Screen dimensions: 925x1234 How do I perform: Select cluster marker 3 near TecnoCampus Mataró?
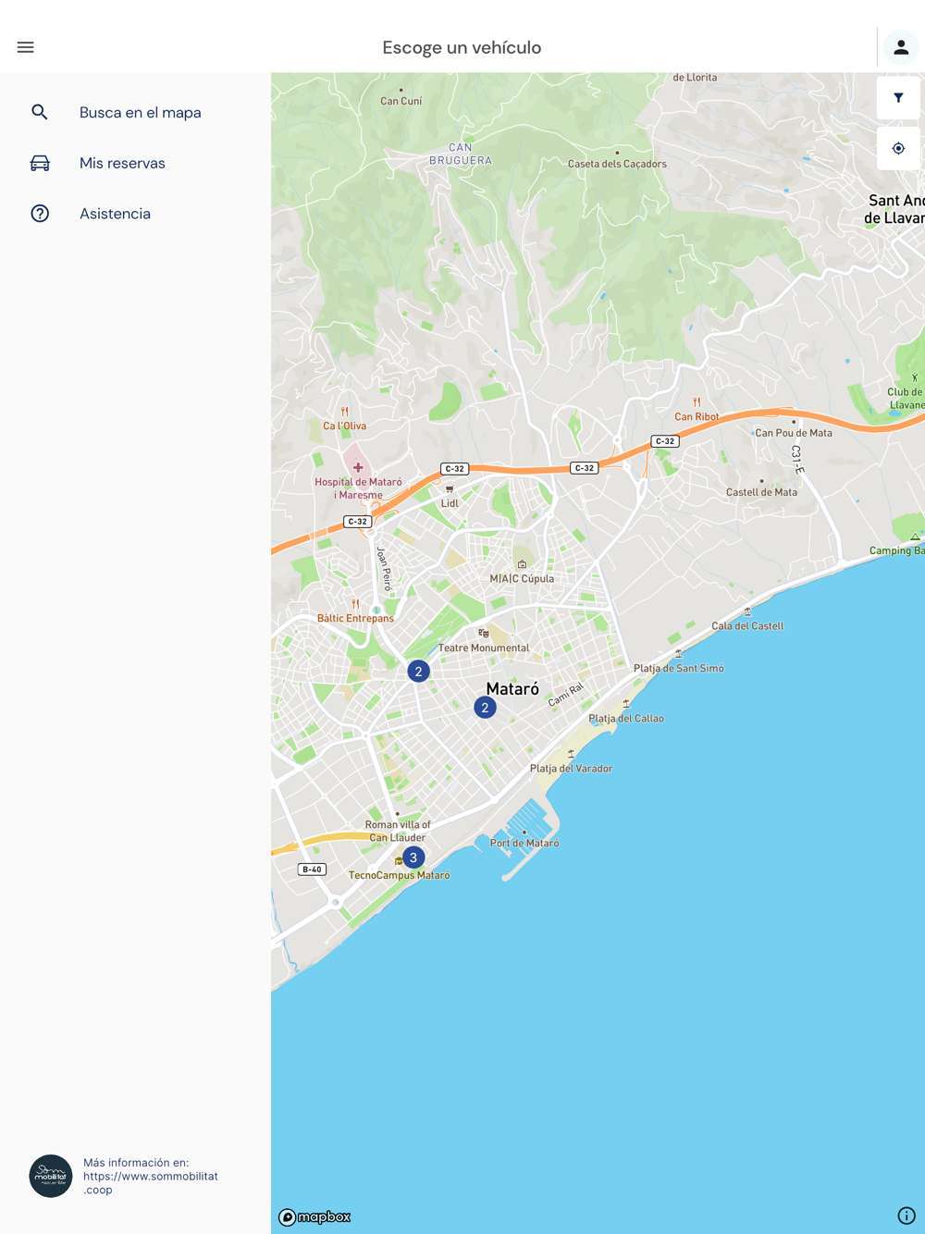click(x=413, y=858)
